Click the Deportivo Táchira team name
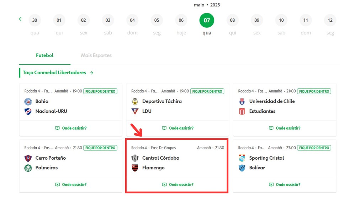 point(162,101)
